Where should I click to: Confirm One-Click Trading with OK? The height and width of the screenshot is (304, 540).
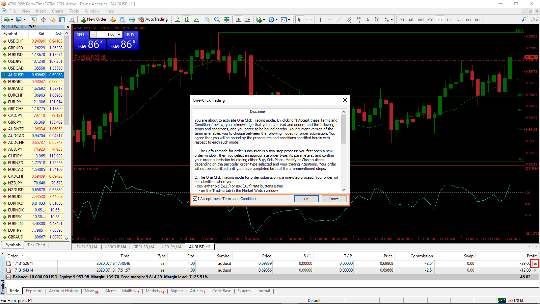click(x=306, y=199)
